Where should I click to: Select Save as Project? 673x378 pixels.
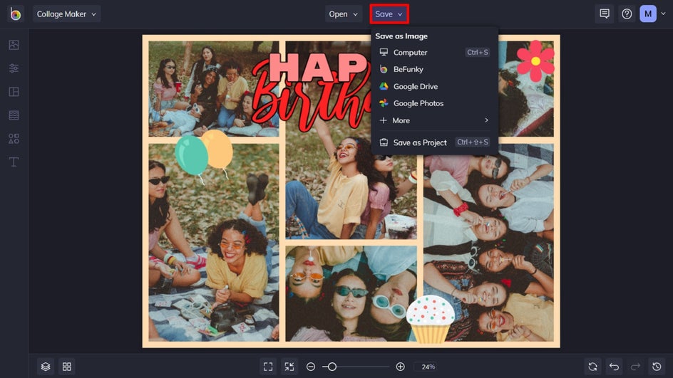(x=420, y=142)
